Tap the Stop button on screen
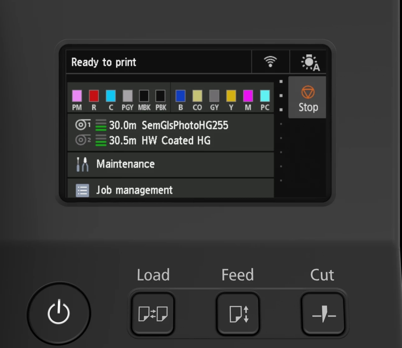Image resolution: width=402 pixels, height=348 pixels. click(x=308, y=98)
